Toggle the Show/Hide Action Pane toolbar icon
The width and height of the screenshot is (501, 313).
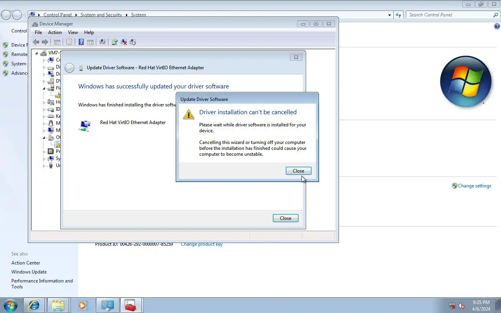(90, 42)
